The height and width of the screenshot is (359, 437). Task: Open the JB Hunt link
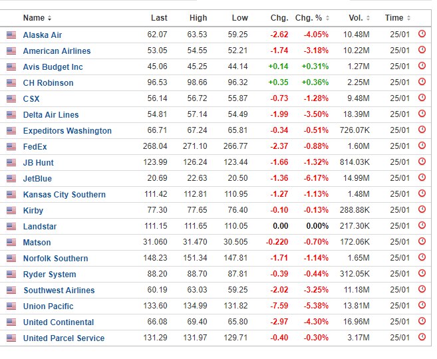point(38,163)
